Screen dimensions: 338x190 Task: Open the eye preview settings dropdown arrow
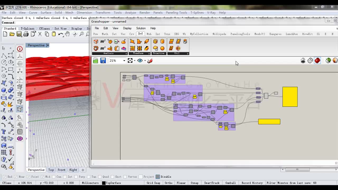tap(145, 61)
